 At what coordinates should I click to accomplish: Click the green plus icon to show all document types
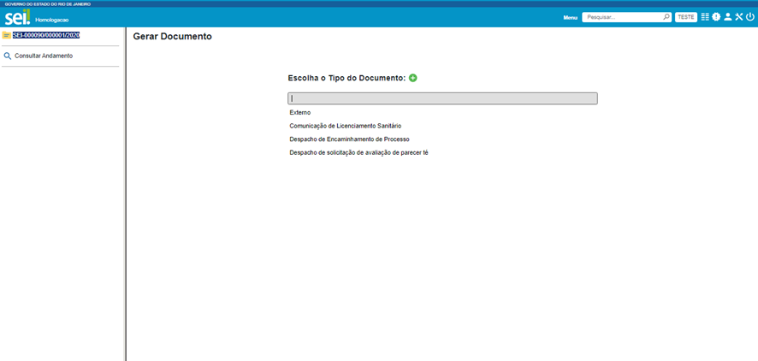click(413, 78)
